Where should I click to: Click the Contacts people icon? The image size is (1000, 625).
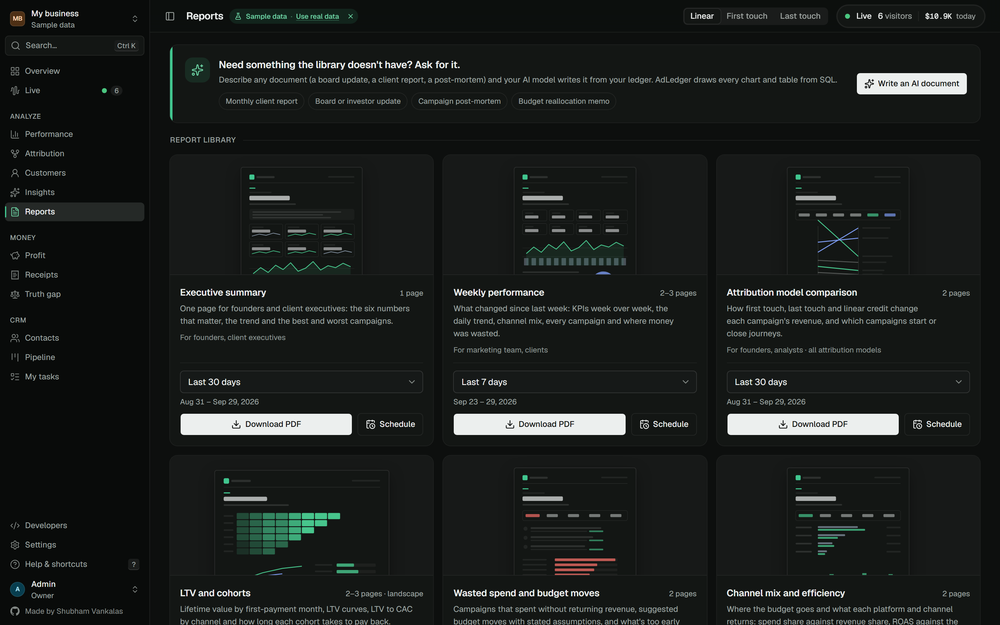coord(15,338)
